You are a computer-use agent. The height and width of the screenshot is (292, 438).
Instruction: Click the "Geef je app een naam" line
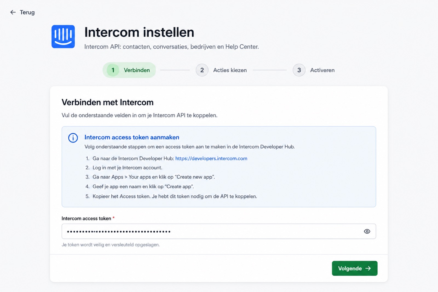(143, 187)
